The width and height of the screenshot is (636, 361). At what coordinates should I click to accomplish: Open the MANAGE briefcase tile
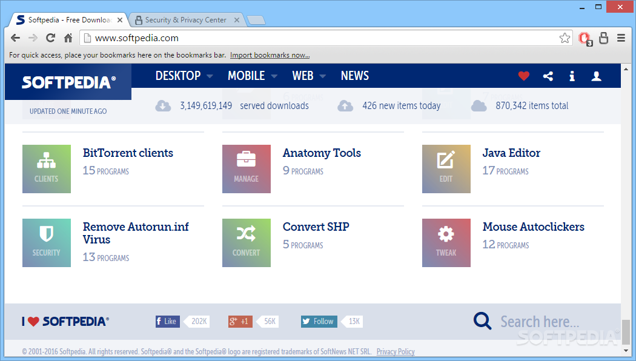coord(246,169)
